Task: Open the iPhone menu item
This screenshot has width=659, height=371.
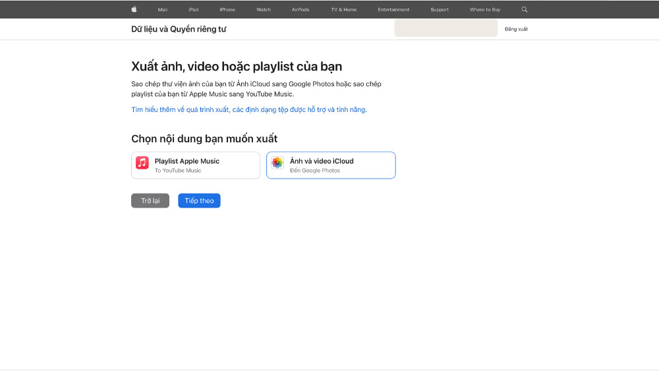Action: pos(227,9)
